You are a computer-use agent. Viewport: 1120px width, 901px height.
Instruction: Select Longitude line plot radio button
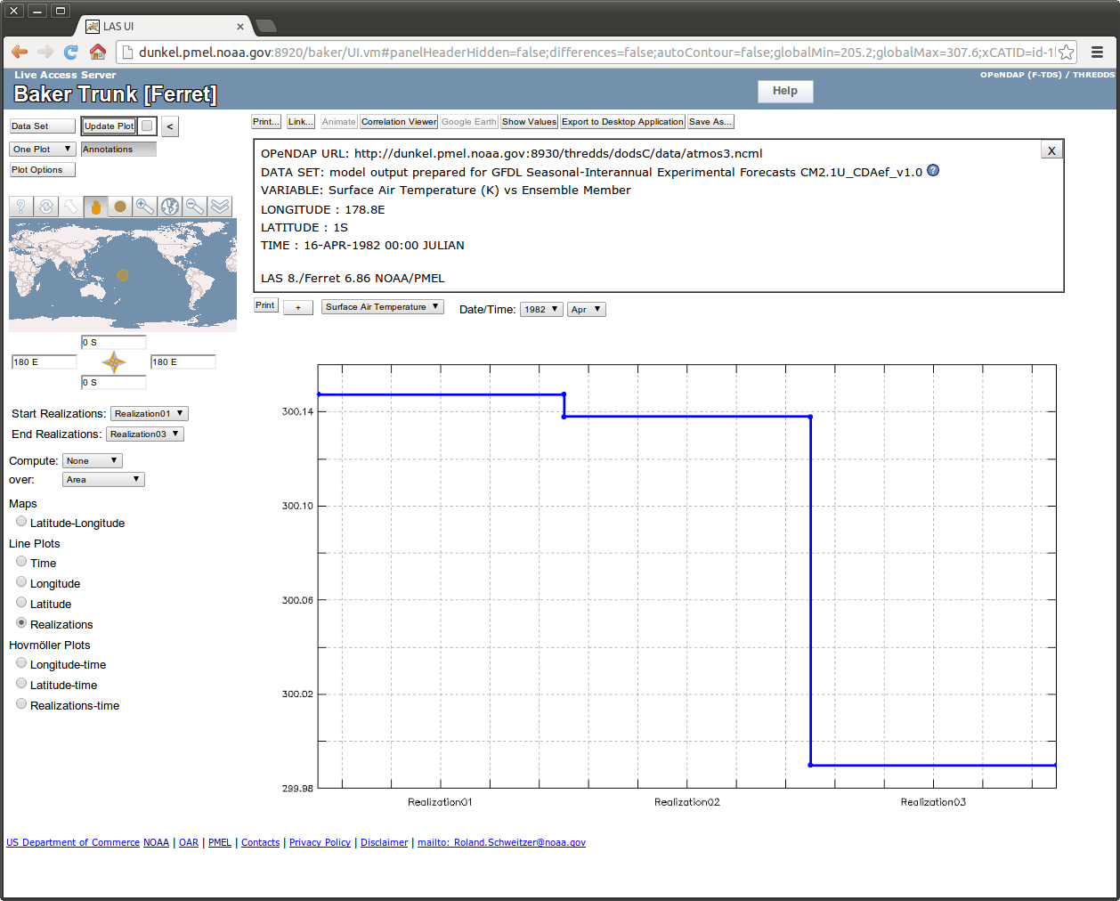21,582
